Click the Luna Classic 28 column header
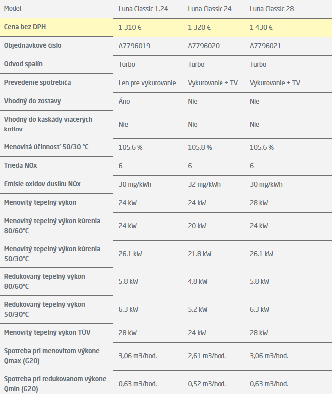Screen dimensions: 332x394 tap(272, 9)
